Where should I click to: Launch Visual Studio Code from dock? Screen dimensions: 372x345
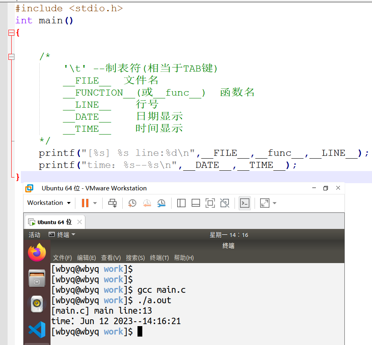[x=37, y=330]
